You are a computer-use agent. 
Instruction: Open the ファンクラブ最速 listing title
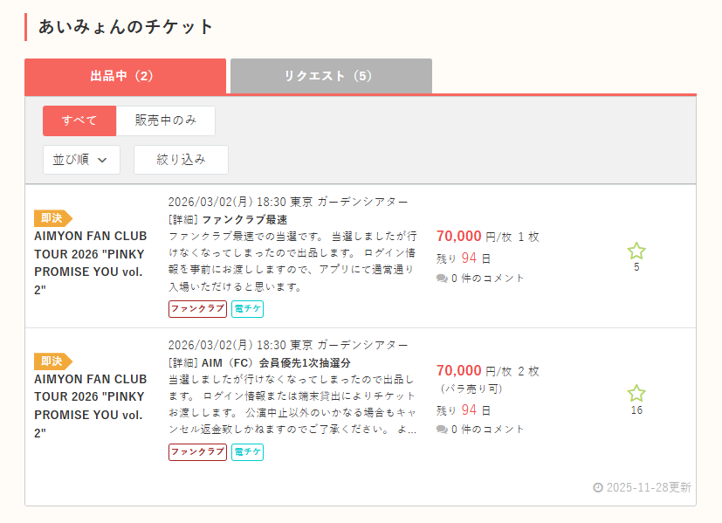click(x=244, y=220)
